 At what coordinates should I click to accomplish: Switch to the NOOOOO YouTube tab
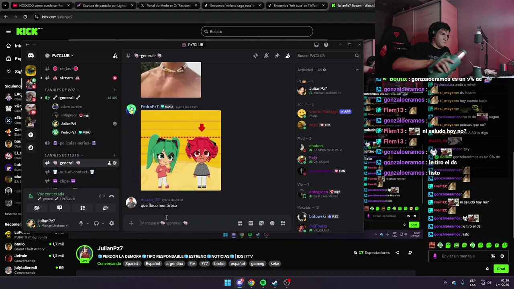tap(41, 6)
